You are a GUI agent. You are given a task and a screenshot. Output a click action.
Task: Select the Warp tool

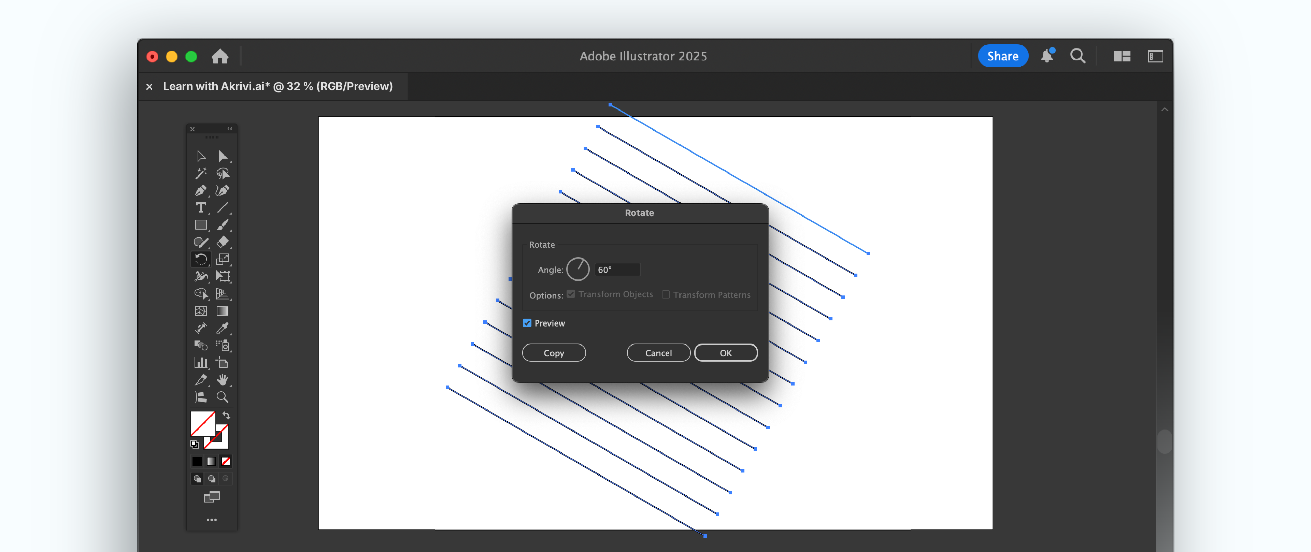point(201,276)
